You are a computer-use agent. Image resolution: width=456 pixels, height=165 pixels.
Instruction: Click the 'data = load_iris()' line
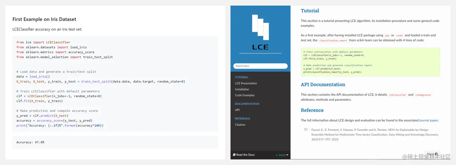pos(33,77)
